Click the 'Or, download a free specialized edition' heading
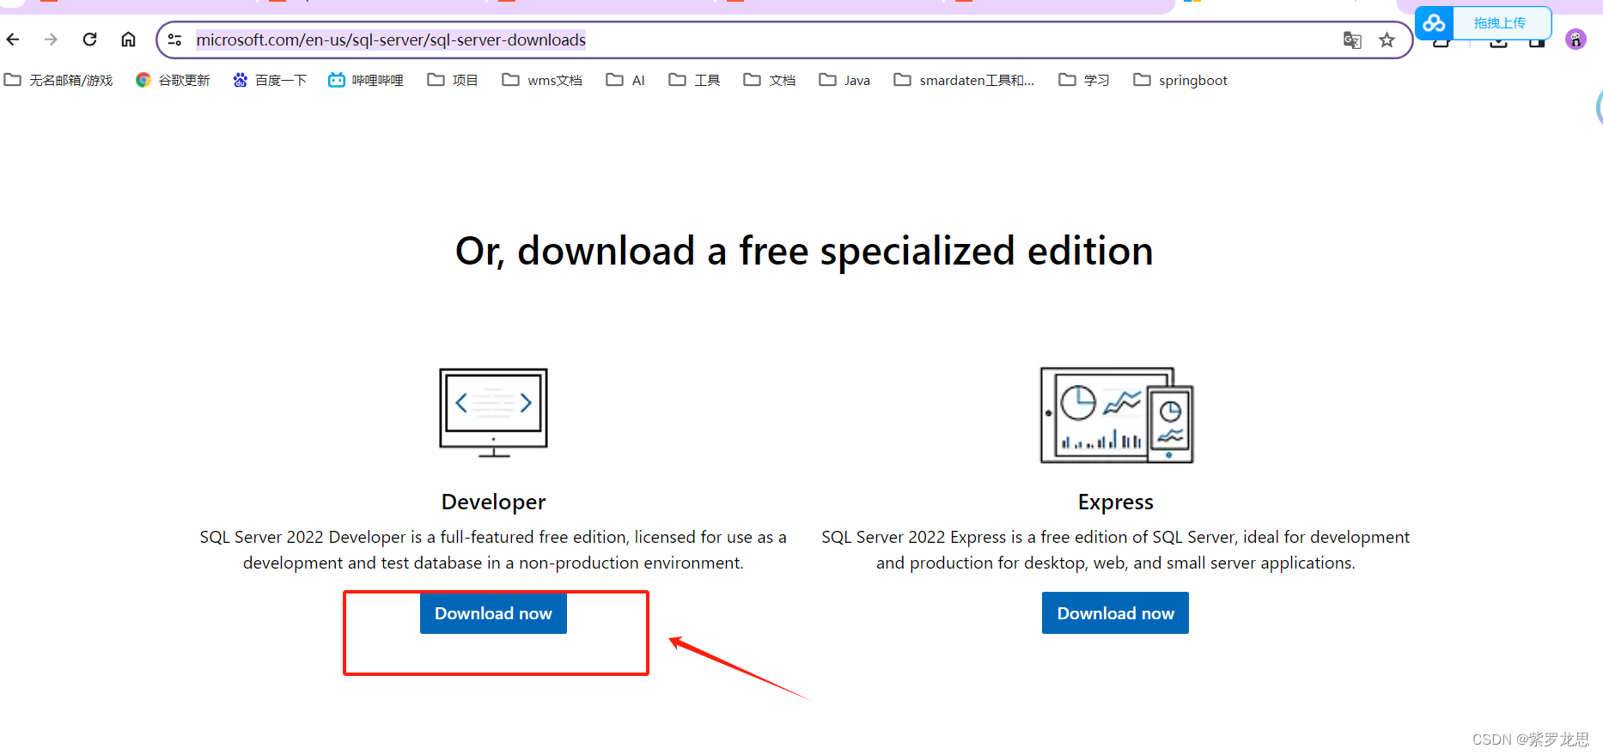Screen dimensions: 1603x755 [804, 252]
